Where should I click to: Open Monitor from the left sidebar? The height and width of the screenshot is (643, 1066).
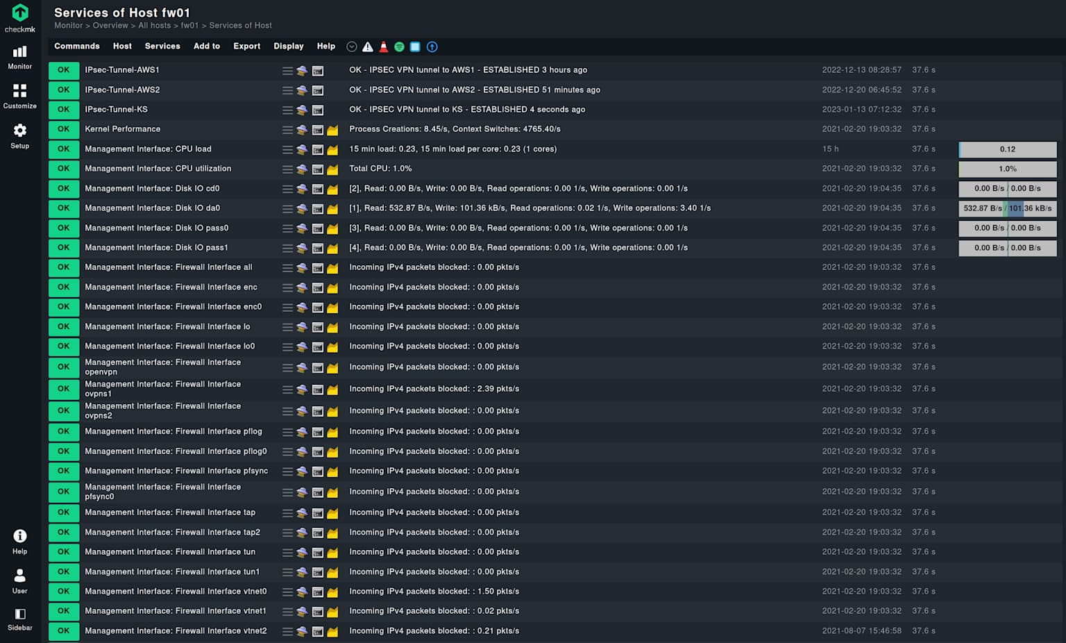click(19, 56)
